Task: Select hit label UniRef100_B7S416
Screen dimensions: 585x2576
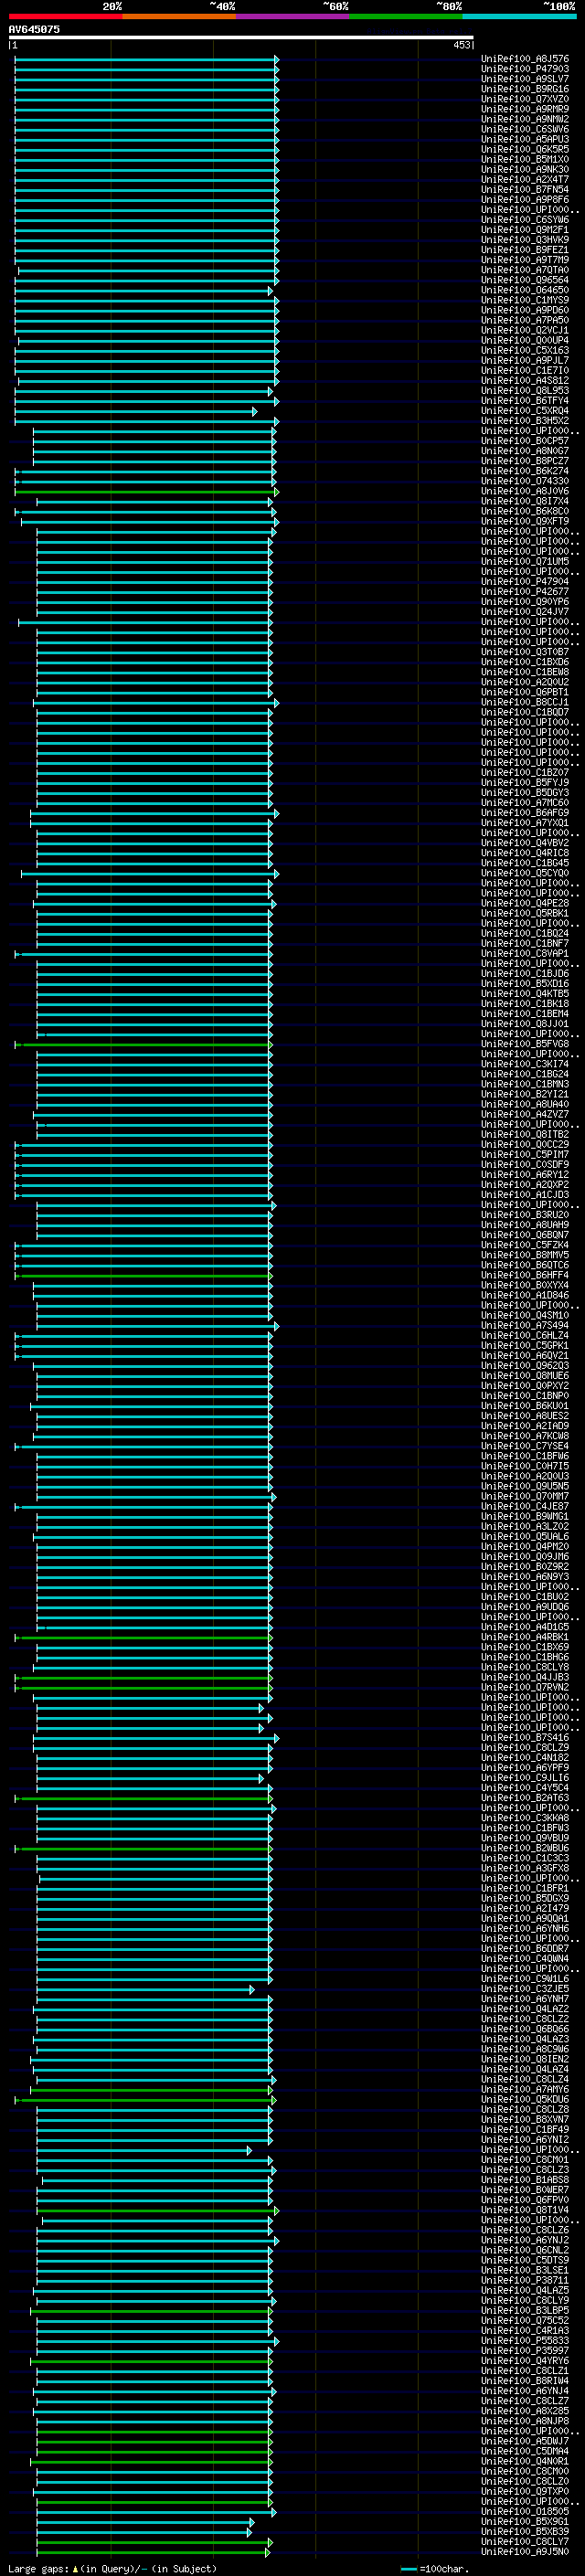Action: coord(525,1738)
